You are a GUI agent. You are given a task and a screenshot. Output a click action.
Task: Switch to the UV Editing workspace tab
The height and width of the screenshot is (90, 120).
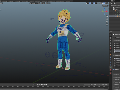click(x=17, y=1)
